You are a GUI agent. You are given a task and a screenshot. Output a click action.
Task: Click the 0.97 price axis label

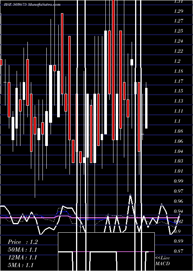[x=178, y=191]
